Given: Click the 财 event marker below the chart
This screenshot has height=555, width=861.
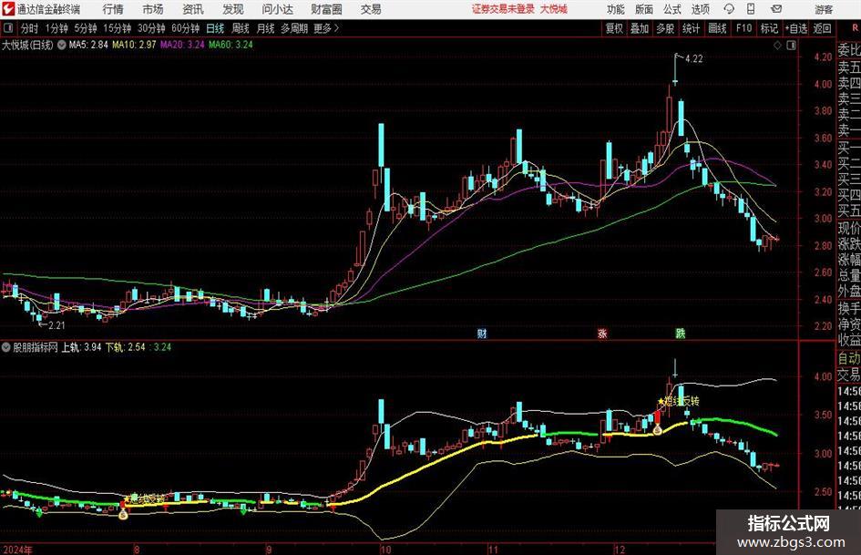Looking at the screenshot, I should click(482, 333).
